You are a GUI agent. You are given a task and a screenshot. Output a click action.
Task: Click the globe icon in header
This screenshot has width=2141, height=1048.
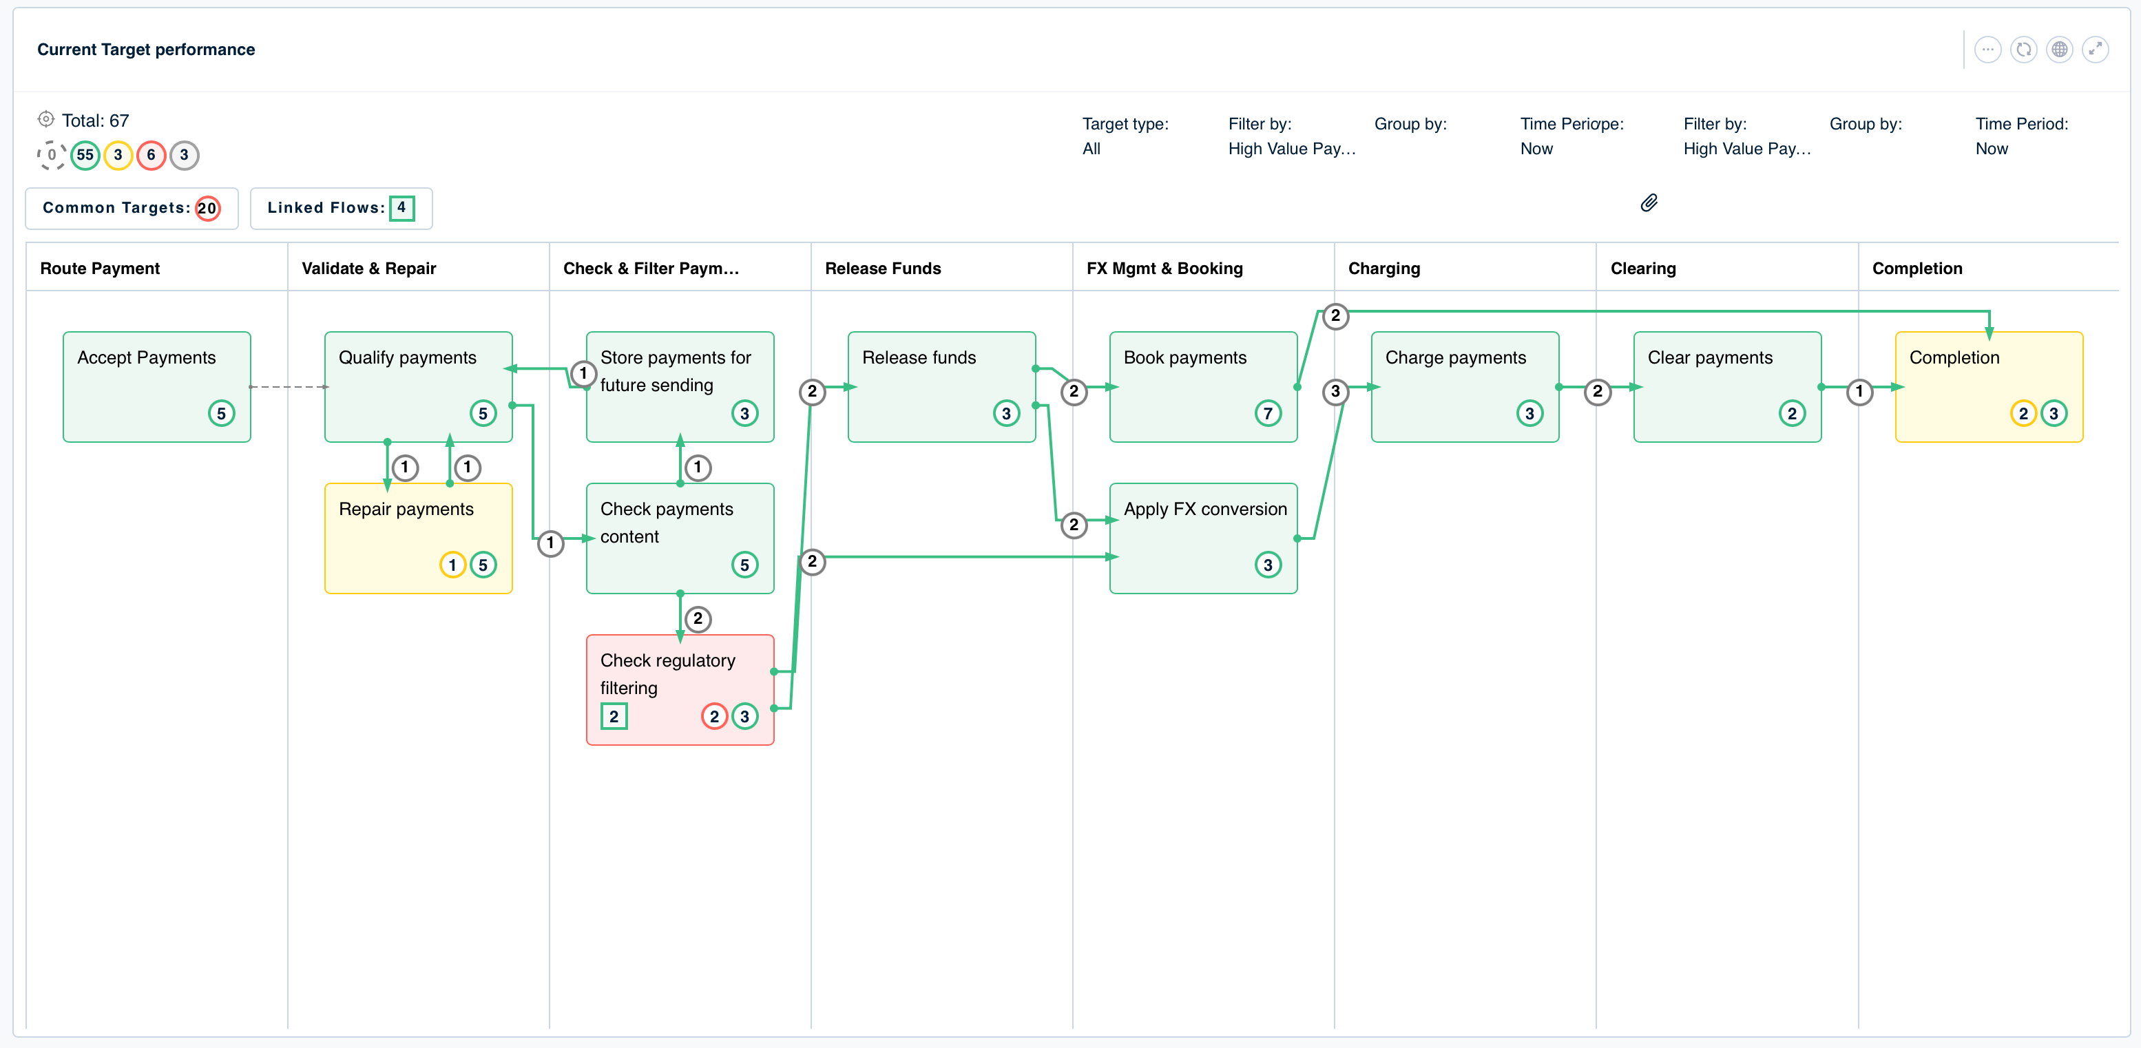tap(2059, 50)
